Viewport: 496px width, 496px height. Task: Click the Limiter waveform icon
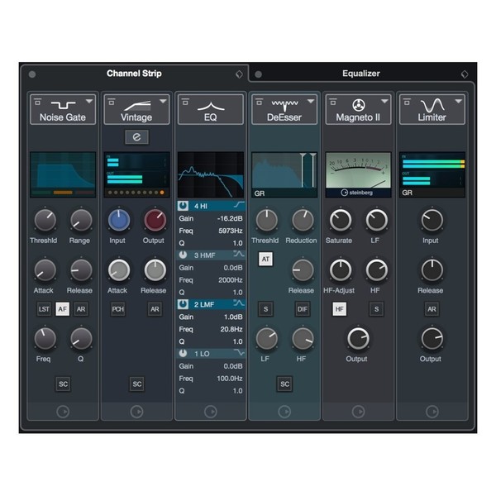tap(432, 105)
